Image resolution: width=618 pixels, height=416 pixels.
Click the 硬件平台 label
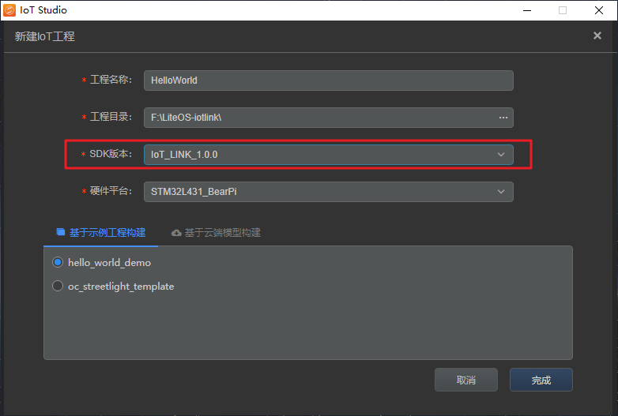point(111,191)
